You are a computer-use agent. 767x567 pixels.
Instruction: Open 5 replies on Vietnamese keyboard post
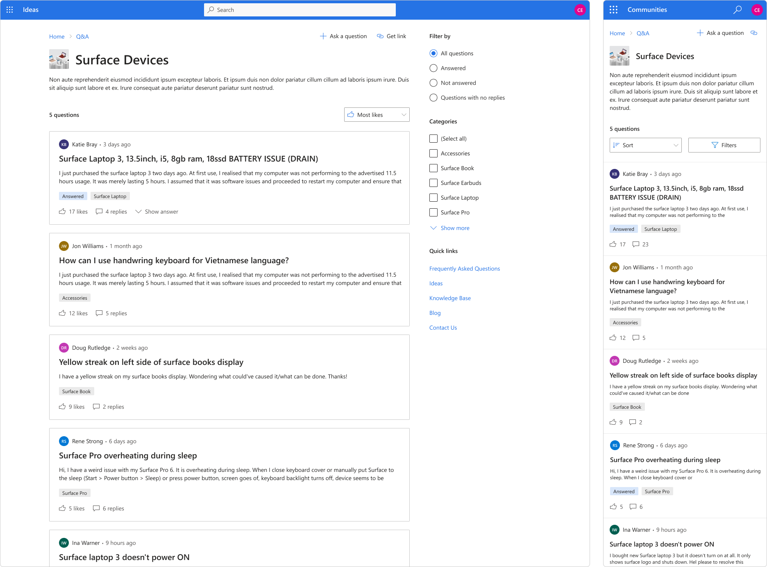[x=111, y=313]
